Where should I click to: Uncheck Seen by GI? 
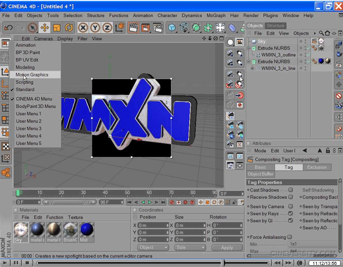[290, 220]
